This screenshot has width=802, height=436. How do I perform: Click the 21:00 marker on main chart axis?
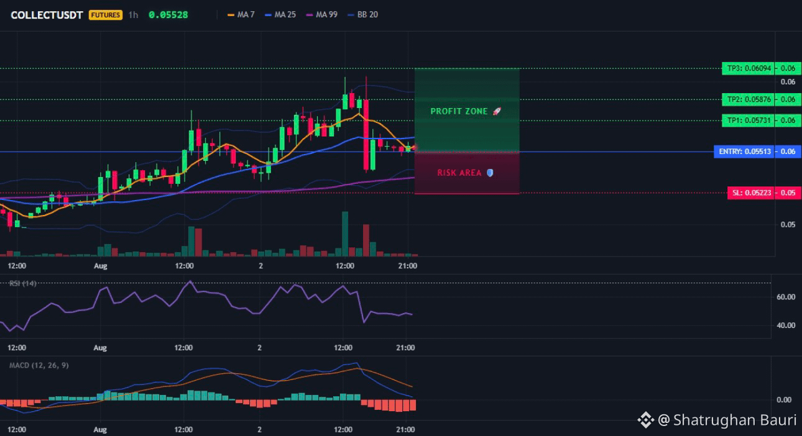tap(407, 266)
